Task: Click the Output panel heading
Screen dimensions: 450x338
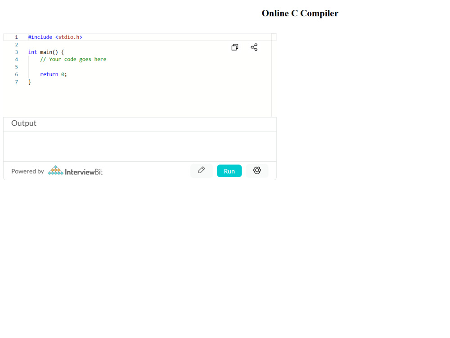Action: tap(24, 123)
